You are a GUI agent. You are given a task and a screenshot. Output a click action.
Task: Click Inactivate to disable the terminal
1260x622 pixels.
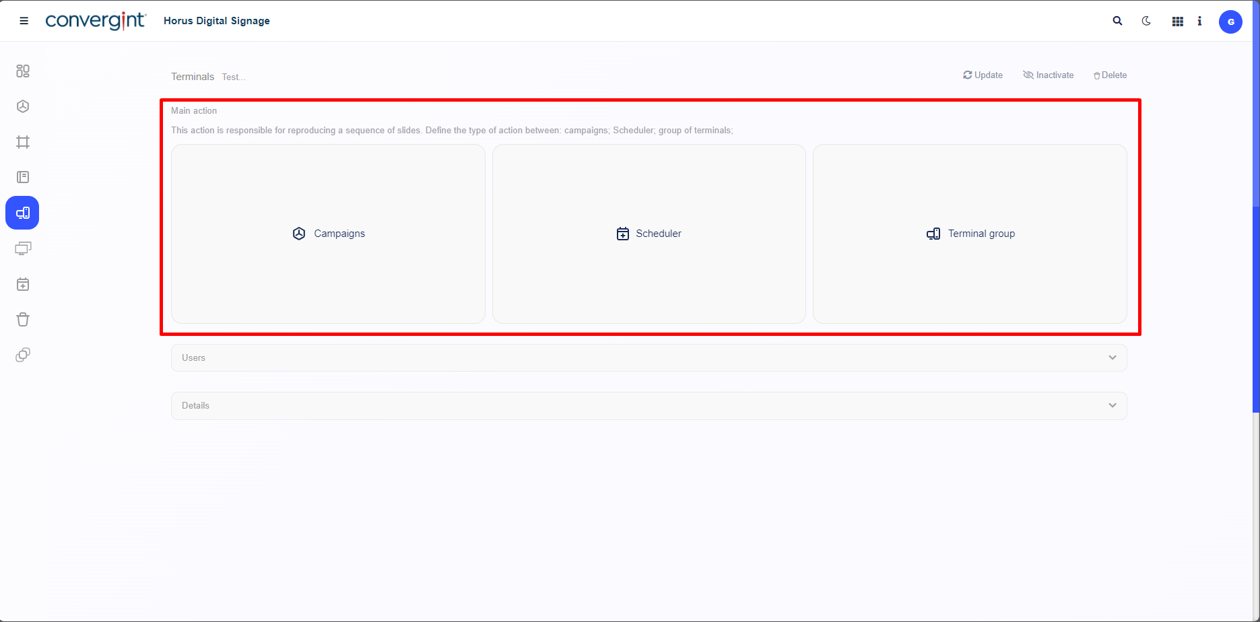(1048, 75)
